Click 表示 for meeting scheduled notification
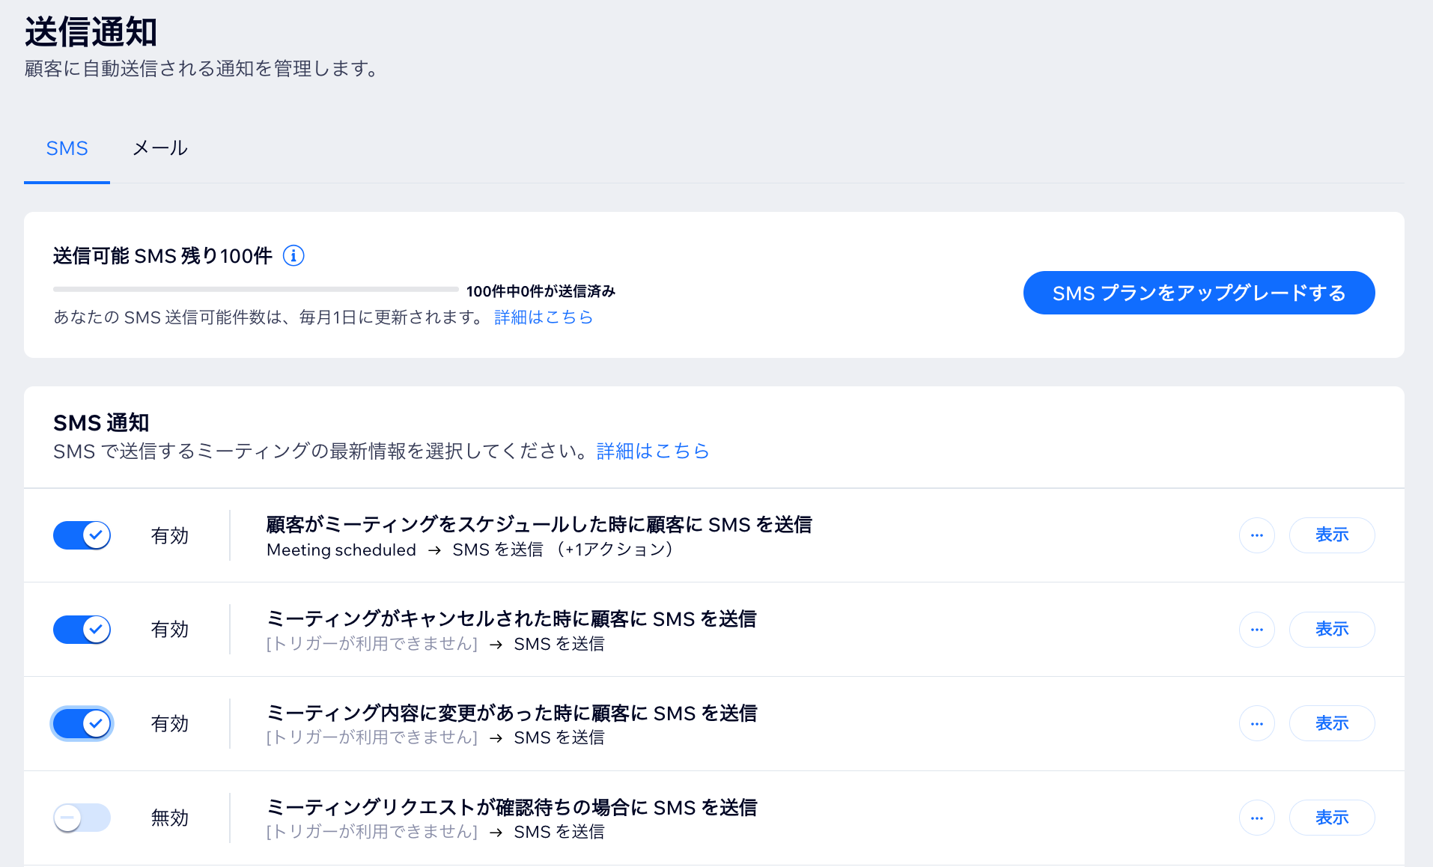This screenshot has height=867, width=1433. [x=1331, y=535]
